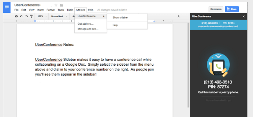Undo the last action

[x=21, y=16]
